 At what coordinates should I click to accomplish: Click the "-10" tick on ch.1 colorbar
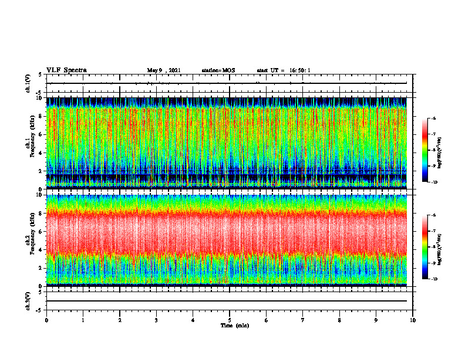(x=434, y=182)
